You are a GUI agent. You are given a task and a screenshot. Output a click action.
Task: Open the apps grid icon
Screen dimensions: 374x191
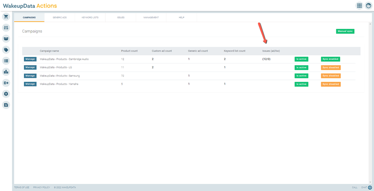click(359, 6)
